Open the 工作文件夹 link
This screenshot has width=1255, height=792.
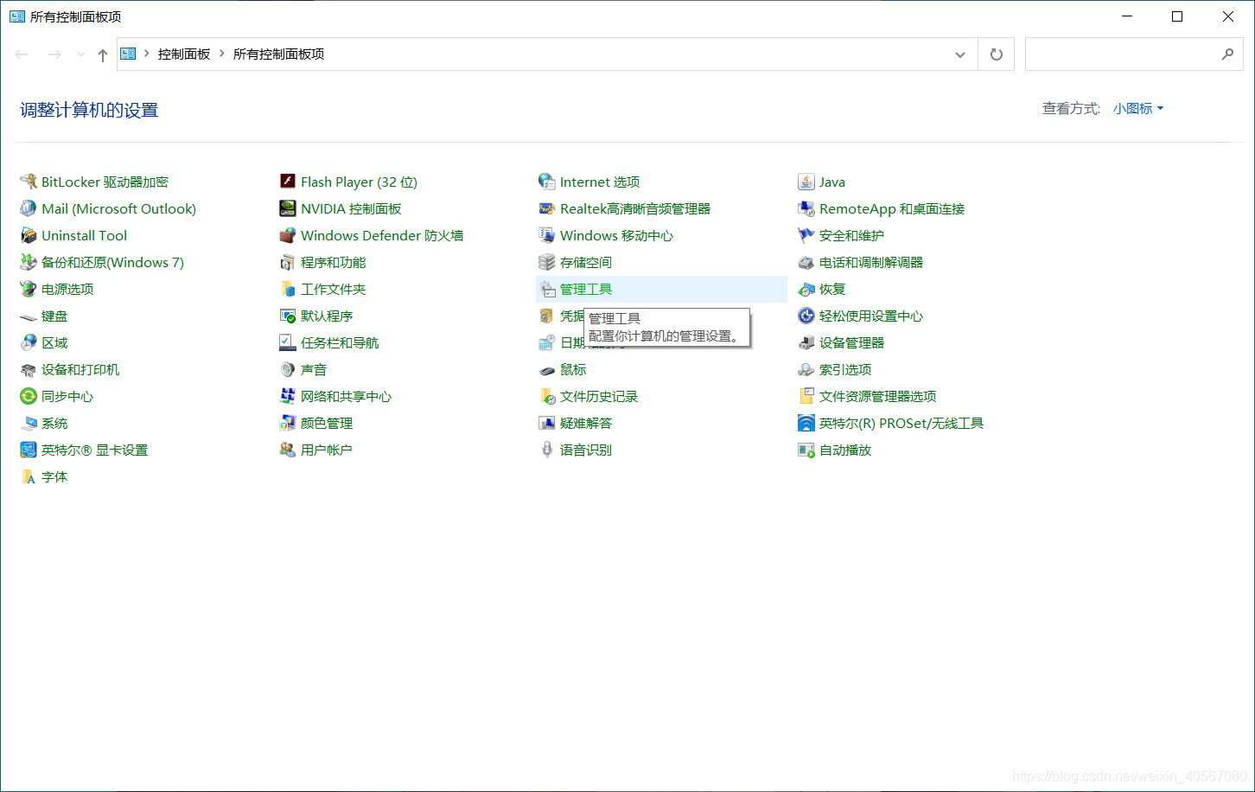tap(333, 289)
